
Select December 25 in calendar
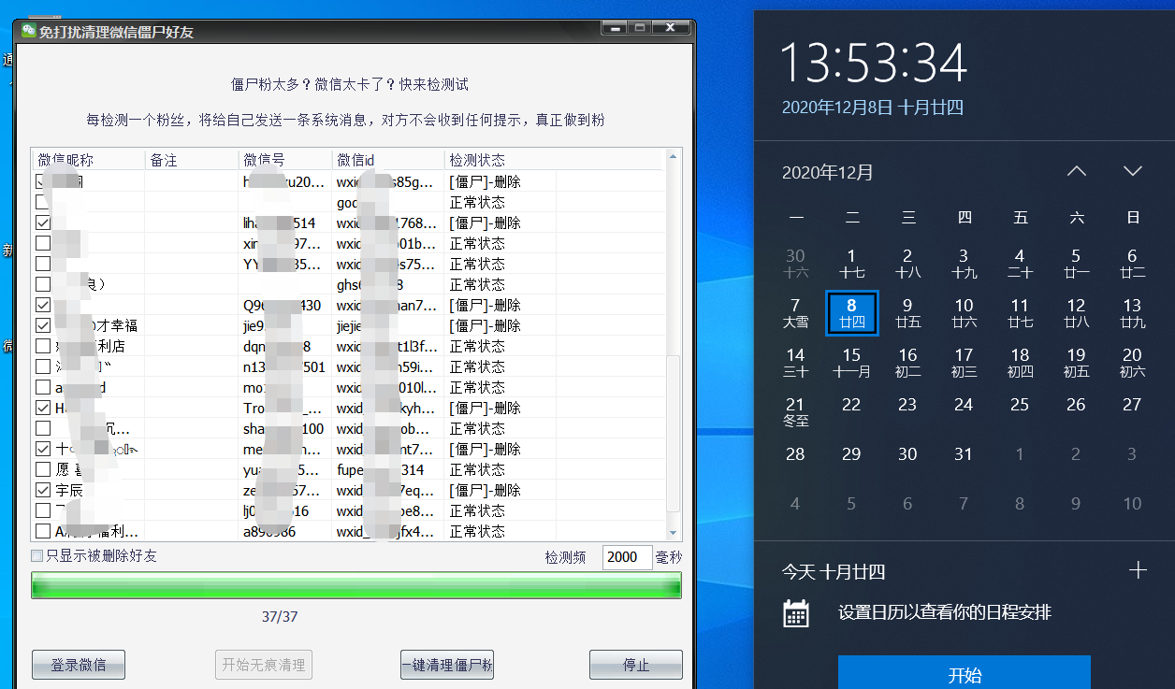1021,406
